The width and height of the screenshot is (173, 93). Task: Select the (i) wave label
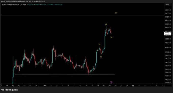[99, 44]
